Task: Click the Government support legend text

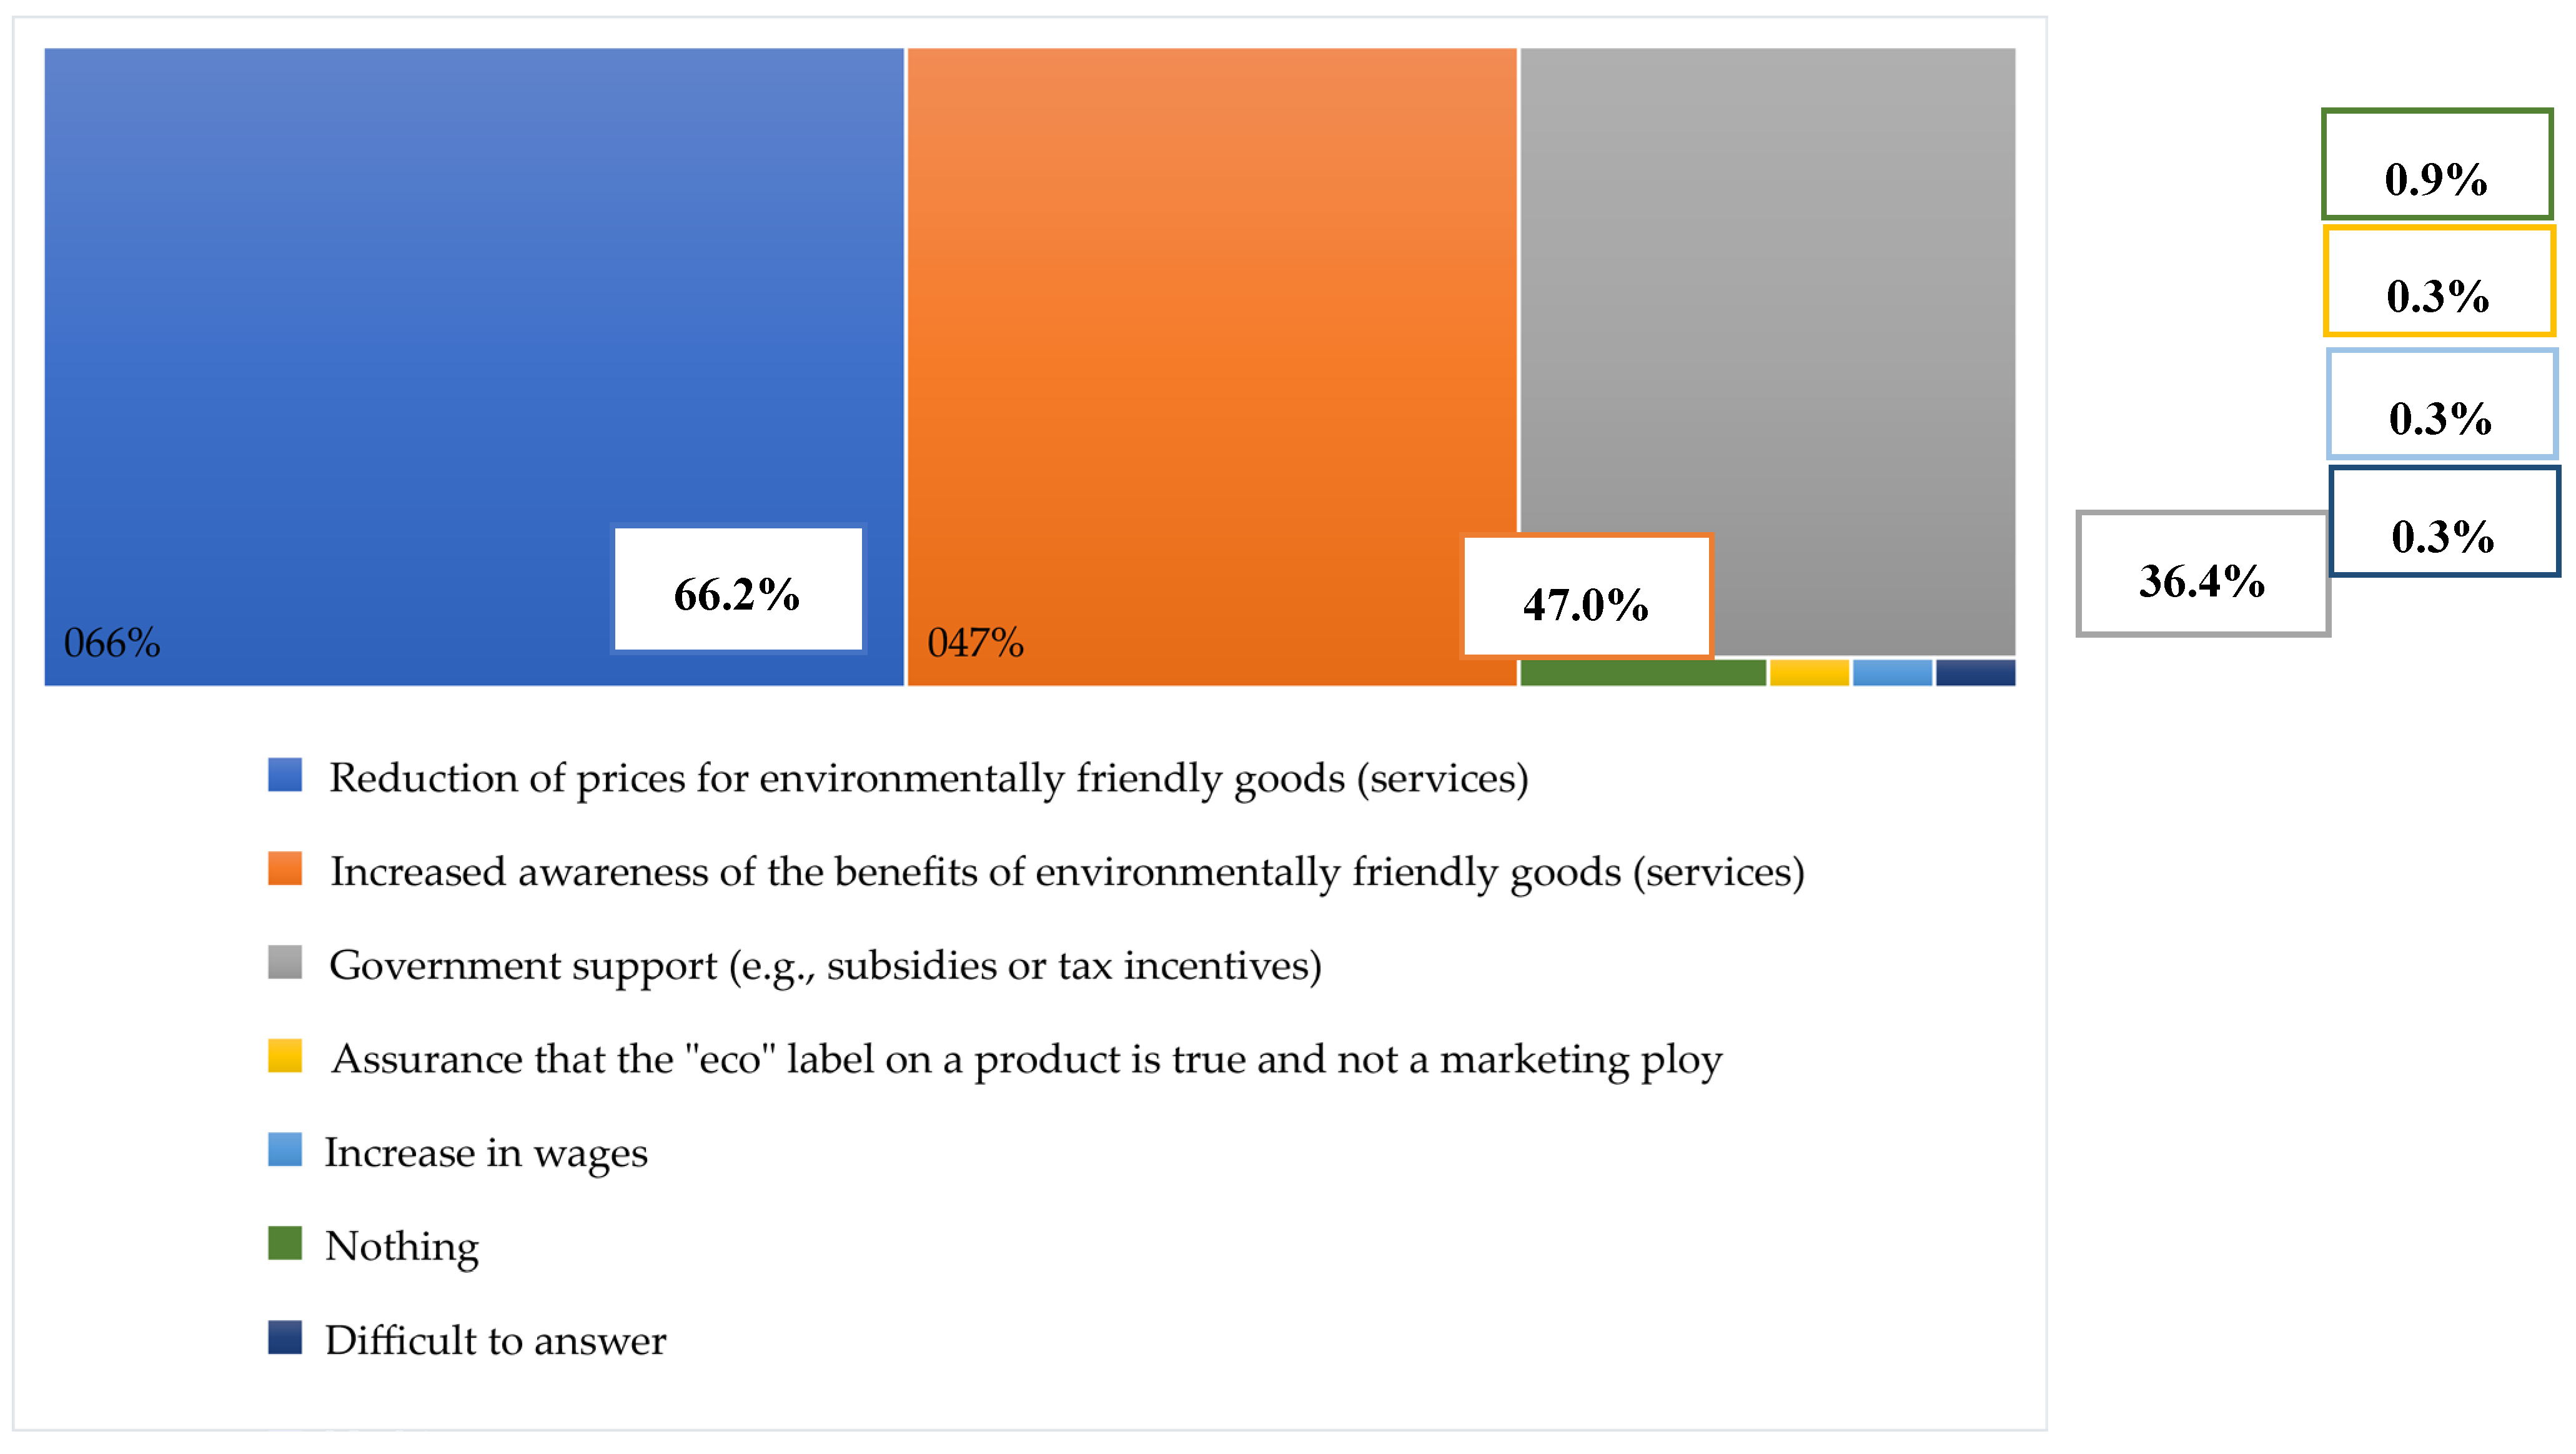Action: click(x=825, y=966)
